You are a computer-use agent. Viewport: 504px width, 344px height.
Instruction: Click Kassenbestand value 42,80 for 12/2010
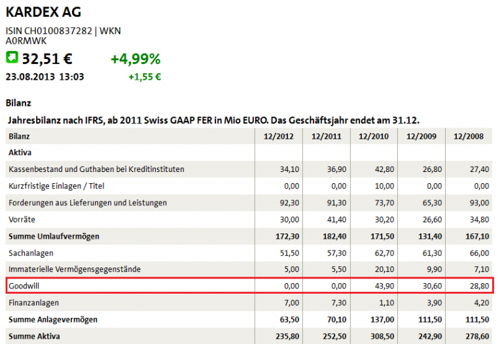coord(384,169)
